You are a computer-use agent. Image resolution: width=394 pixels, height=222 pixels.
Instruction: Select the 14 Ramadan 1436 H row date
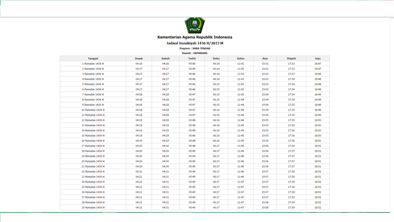pyautogui.click(x=93, y=130)
